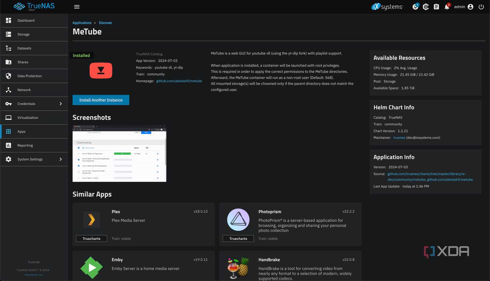This screenshot has height=281, width=490.
Task: Open the admin user account menu
Action: coord(464,7)
